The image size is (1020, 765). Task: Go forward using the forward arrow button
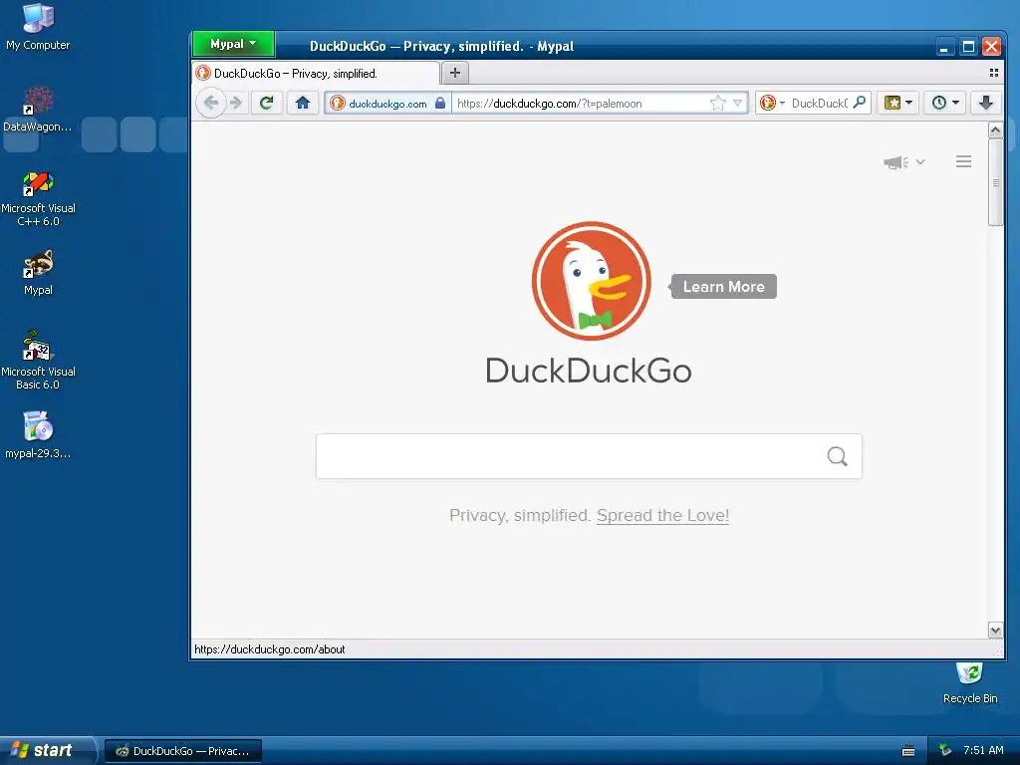point(236,103)
